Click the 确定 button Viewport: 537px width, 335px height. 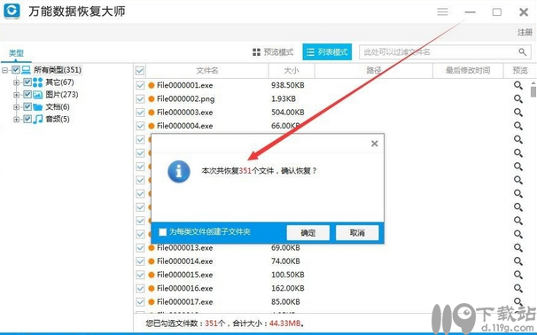tap(307, 233)
